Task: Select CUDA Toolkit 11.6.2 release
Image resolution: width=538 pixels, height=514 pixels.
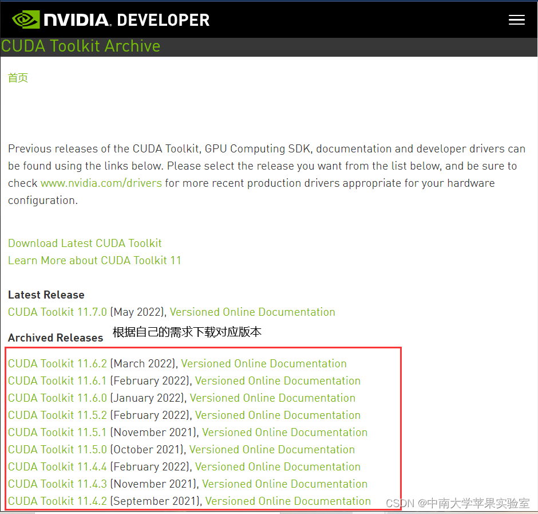Action: [x=57, y=363]
